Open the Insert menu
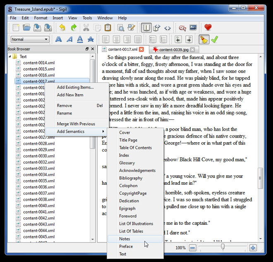 (57, 18)
